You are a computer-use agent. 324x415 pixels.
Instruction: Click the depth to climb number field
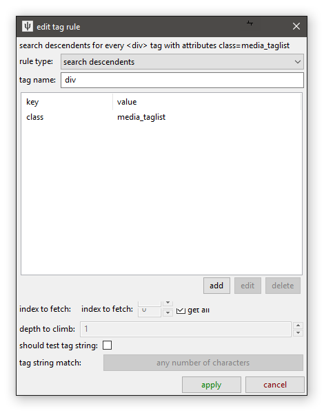(185, 329)
